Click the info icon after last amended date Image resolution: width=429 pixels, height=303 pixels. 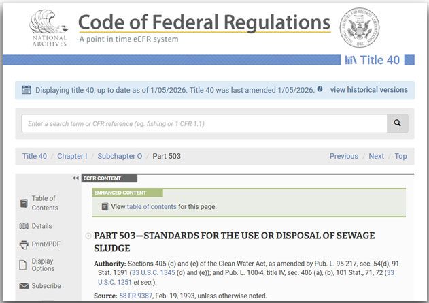320,89
